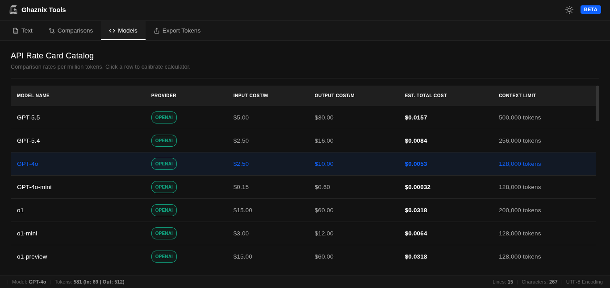Click the UTF-8 Encoding status entry
Screen dimensions: 610x288
[x=585, y=282]
